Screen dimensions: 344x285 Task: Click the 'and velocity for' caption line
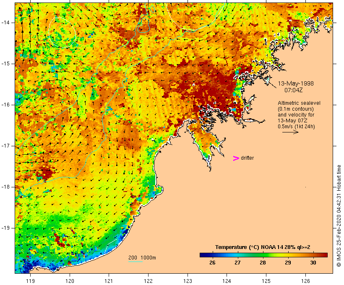tap(296, 115)
